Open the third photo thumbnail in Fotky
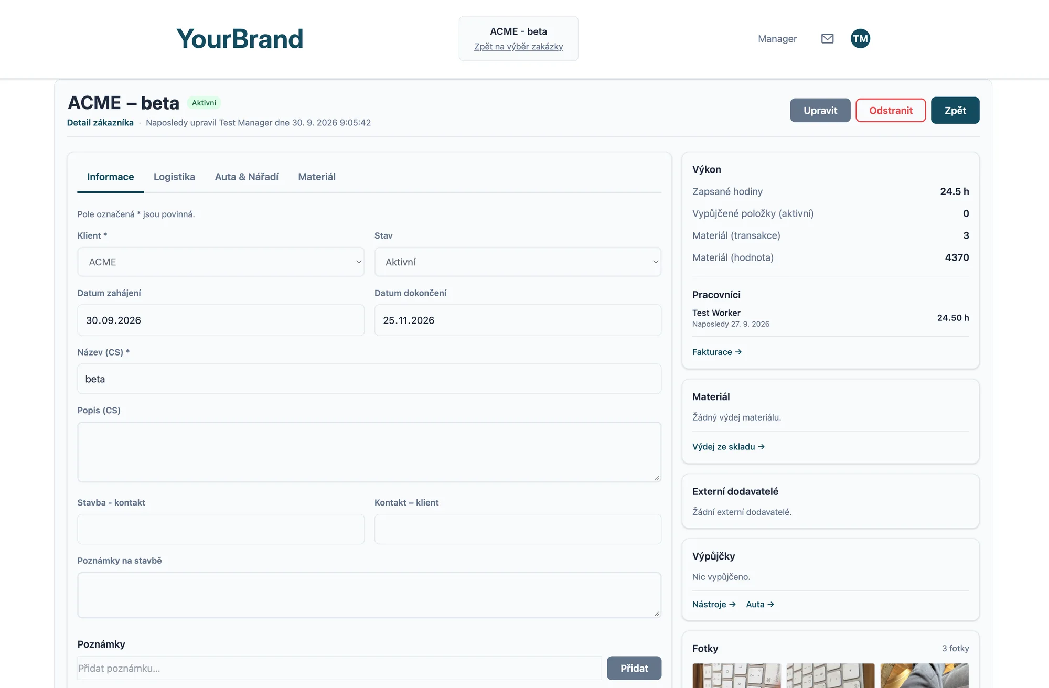The height and width of the screenshot is (688, 1049). (x=925, y=675)
